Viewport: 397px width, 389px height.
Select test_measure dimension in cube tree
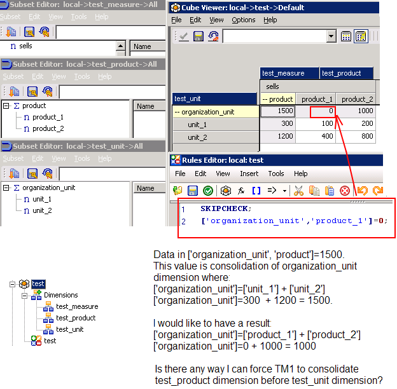coord(77,306)
